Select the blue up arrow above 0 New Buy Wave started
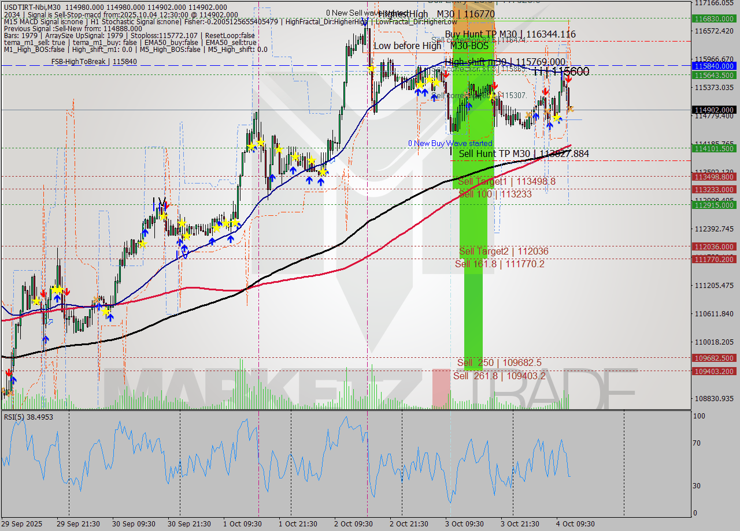This screenshot has width=740, height=531. tap(469, 106)
